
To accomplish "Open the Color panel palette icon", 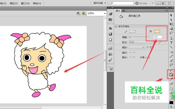I will [110, 14].
